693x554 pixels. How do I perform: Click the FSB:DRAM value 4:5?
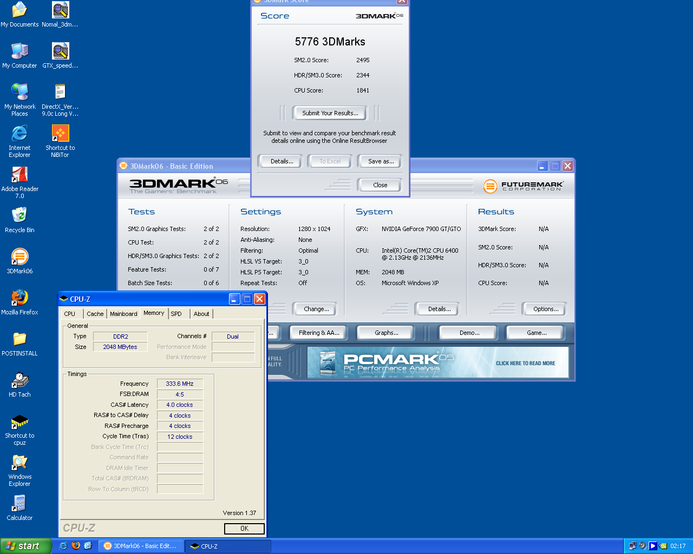click(x=180, y=394)
